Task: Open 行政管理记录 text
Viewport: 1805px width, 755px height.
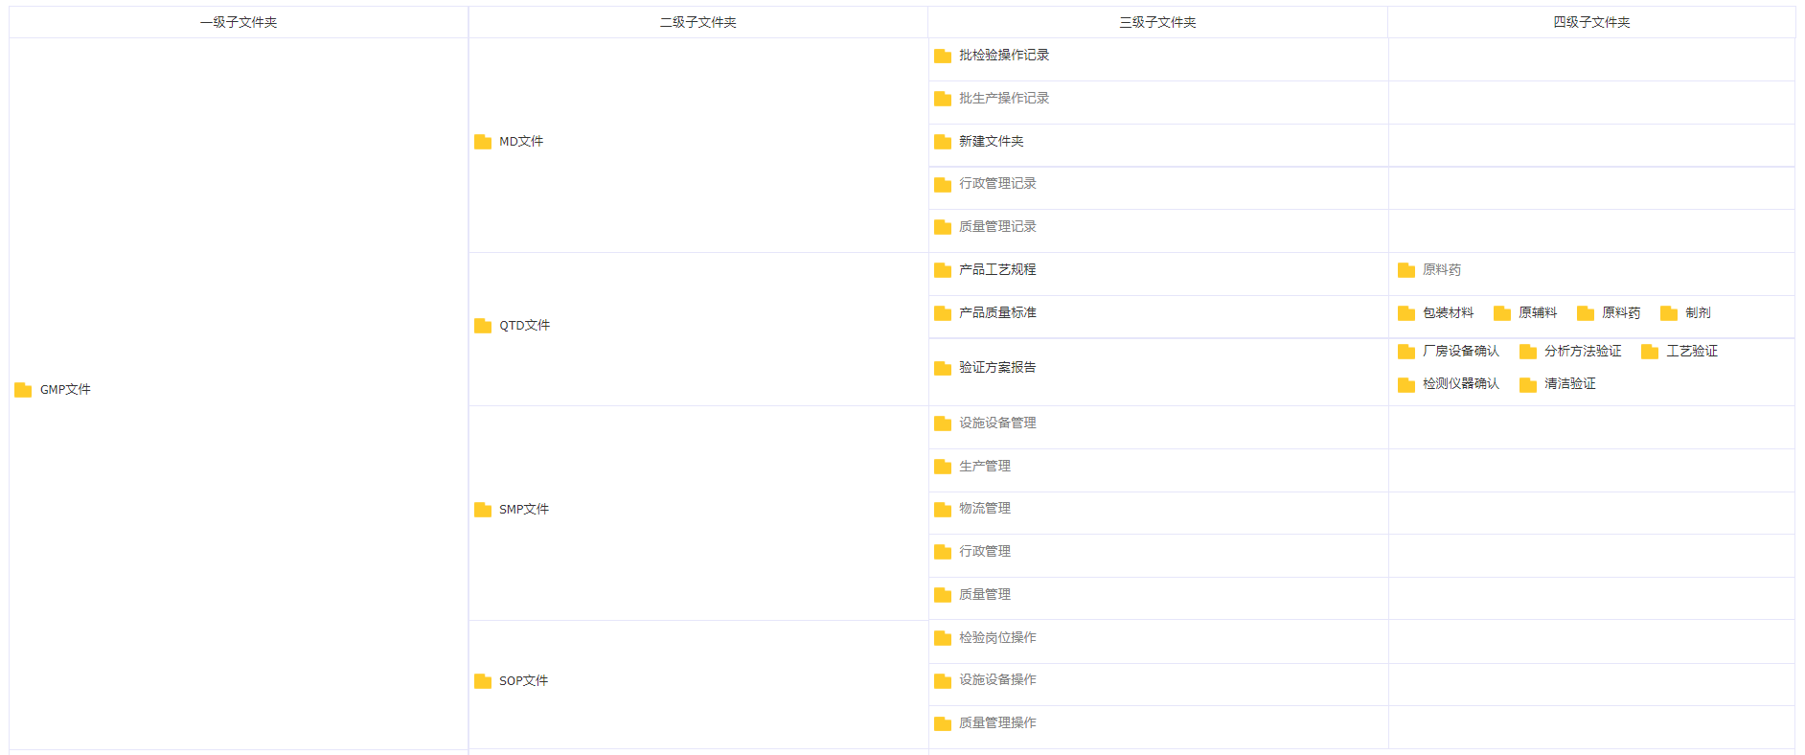Action: 997,183
